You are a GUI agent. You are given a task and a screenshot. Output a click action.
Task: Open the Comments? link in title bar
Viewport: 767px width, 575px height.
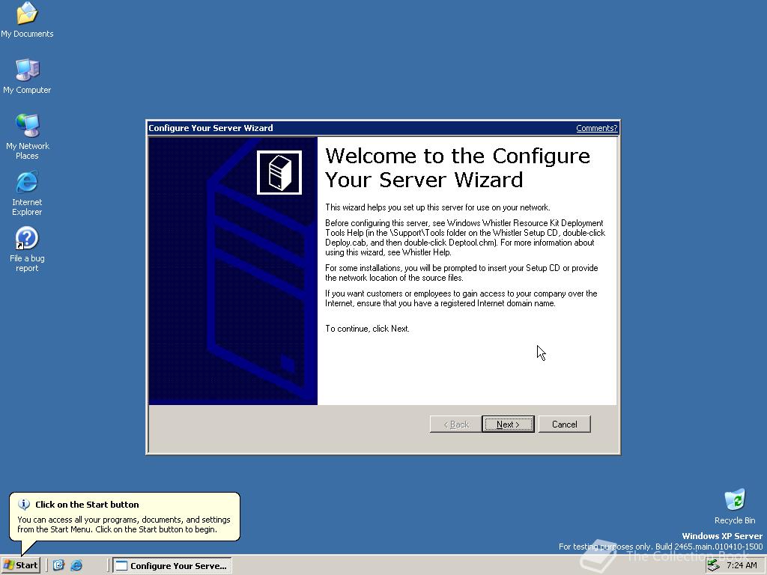tap(596, 128)
